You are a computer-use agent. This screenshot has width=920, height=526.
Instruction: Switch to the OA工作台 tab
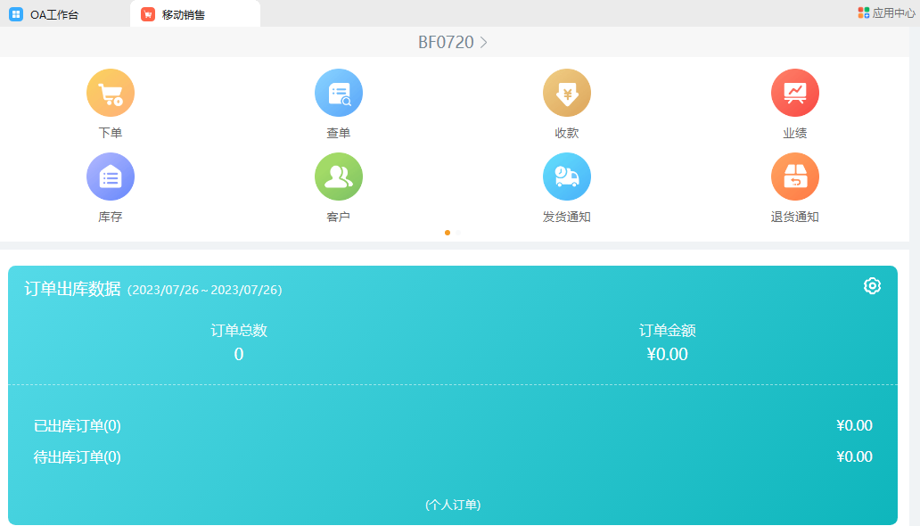(53, 14)
